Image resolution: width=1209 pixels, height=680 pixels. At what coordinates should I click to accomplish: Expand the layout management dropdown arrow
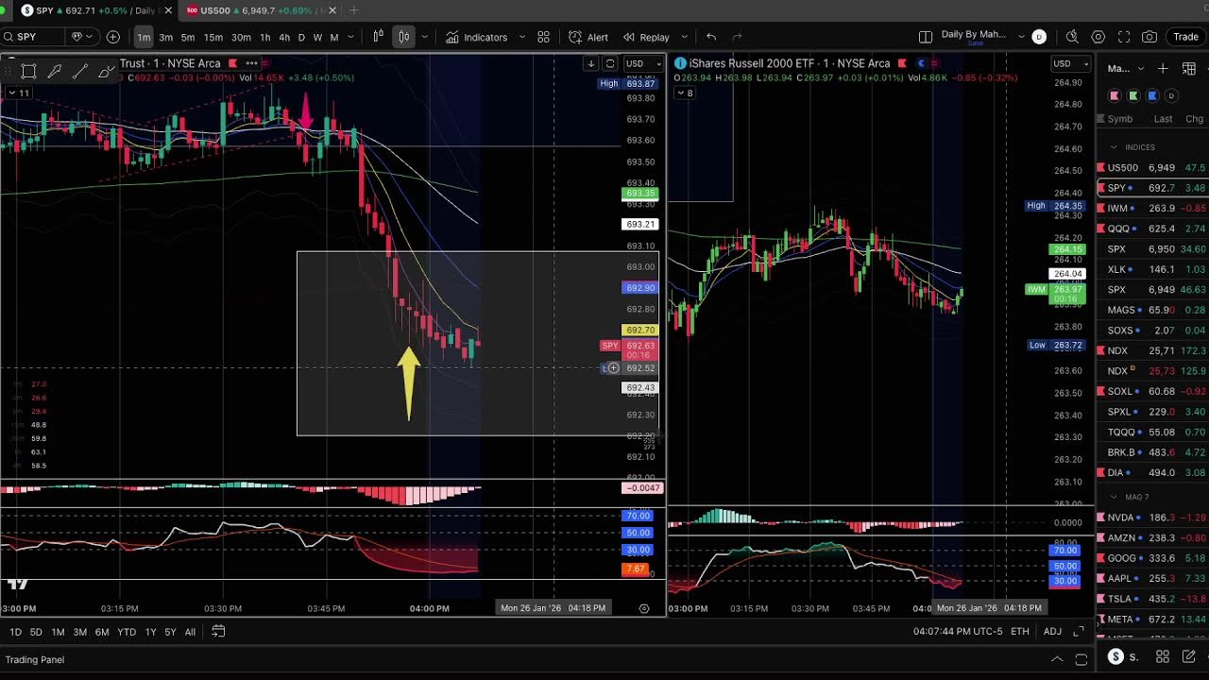(1021, 37)
